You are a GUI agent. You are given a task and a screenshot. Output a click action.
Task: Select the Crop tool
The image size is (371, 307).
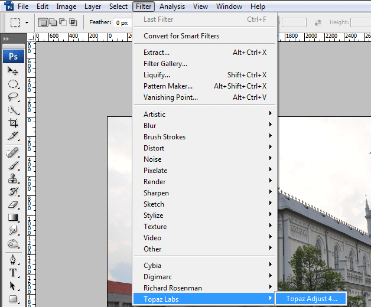[x=13, y=123]
